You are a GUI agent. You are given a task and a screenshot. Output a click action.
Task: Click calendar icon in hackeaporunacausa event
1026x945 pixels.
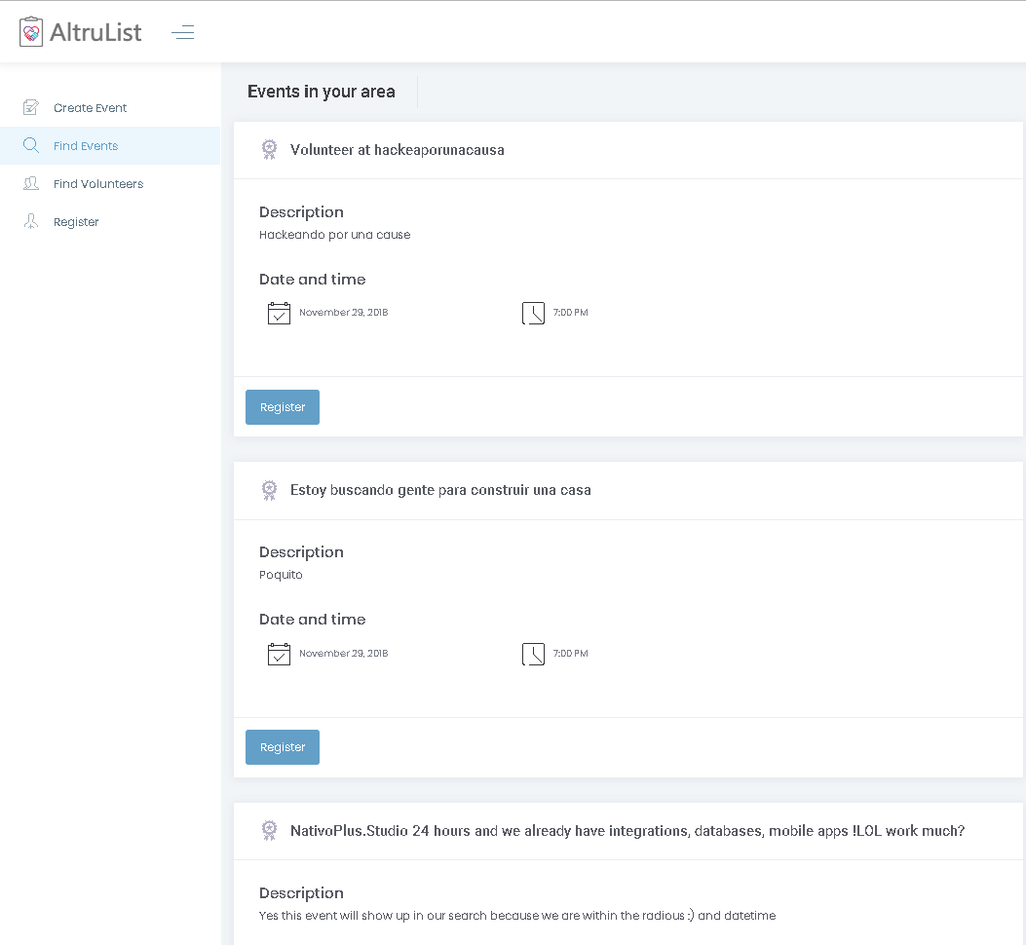(x=279, y=313)
